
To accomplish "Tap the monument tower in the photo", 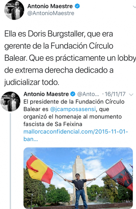I will point(79,179).
